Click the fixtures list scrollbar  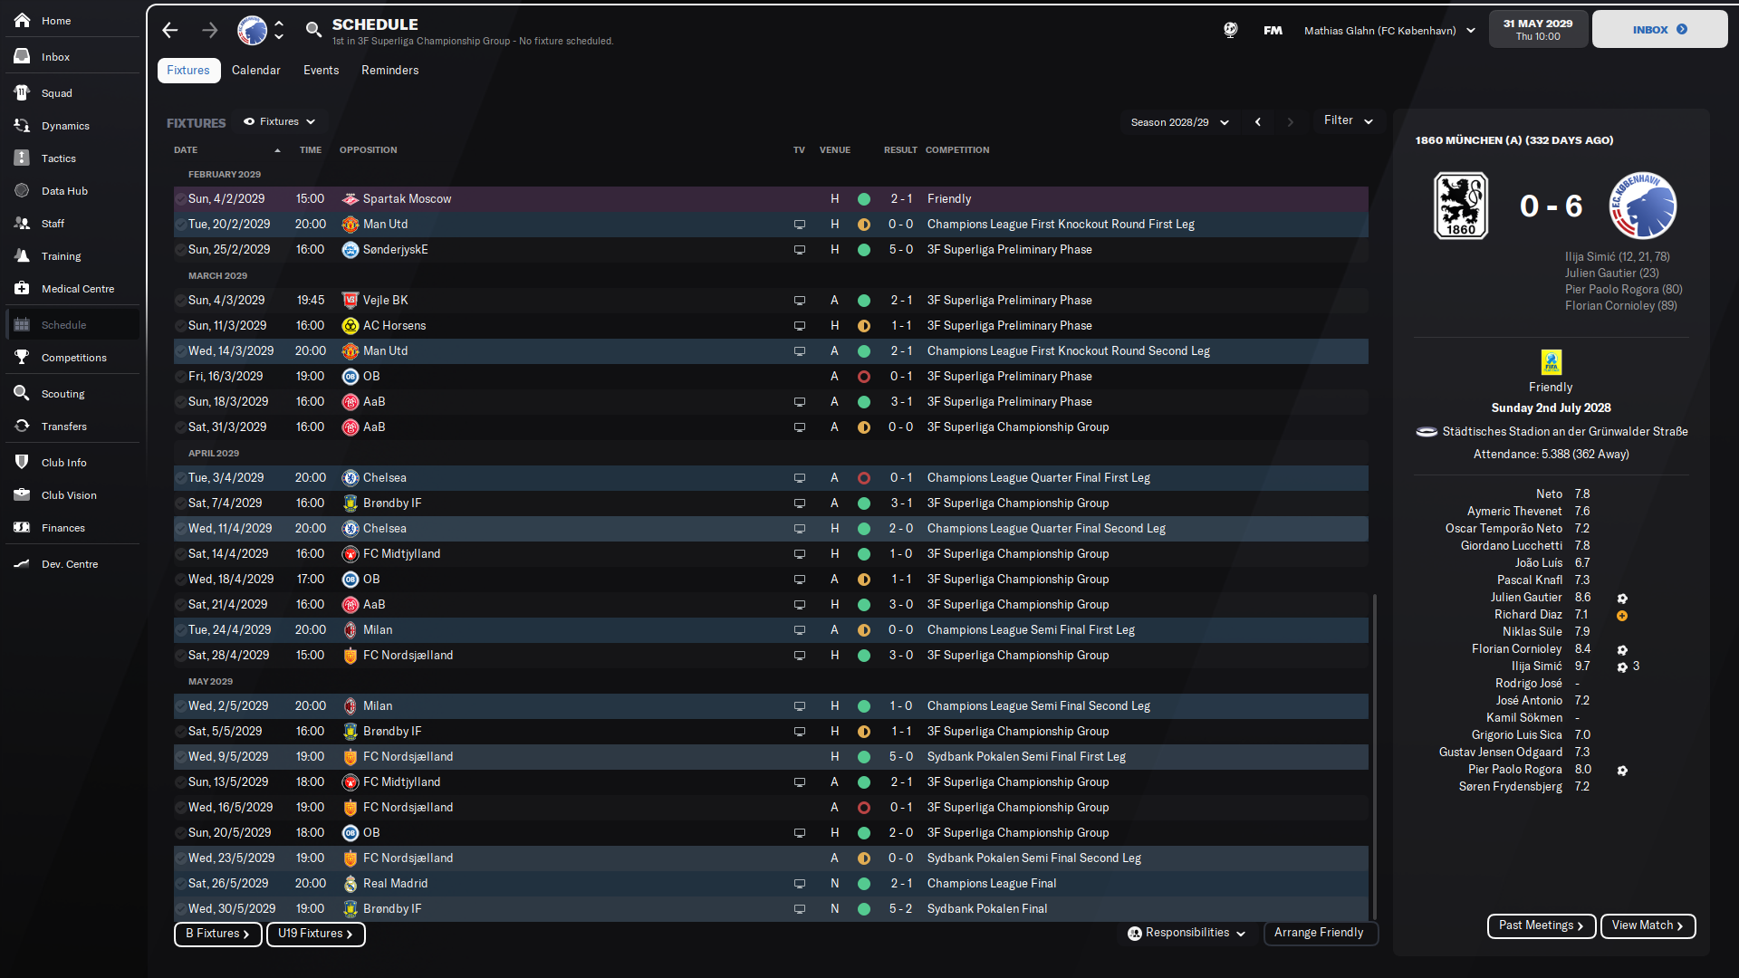pos(1375,757)
